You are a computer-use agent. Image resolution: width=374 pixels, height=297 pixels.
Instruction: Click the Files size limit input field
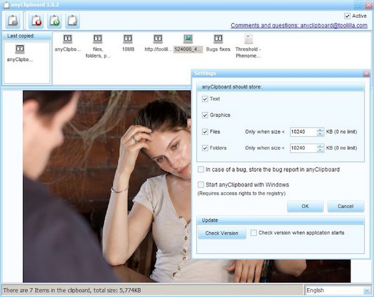point(304,132)
